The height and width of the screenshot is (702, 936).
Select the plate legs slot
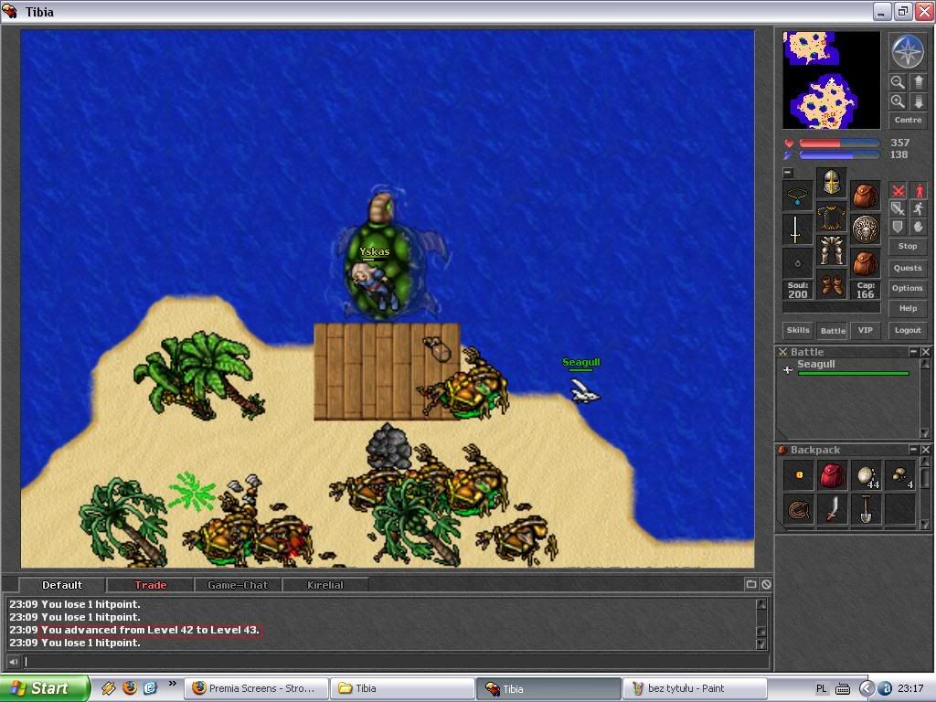pyautogui.click(x=831, y=250)
